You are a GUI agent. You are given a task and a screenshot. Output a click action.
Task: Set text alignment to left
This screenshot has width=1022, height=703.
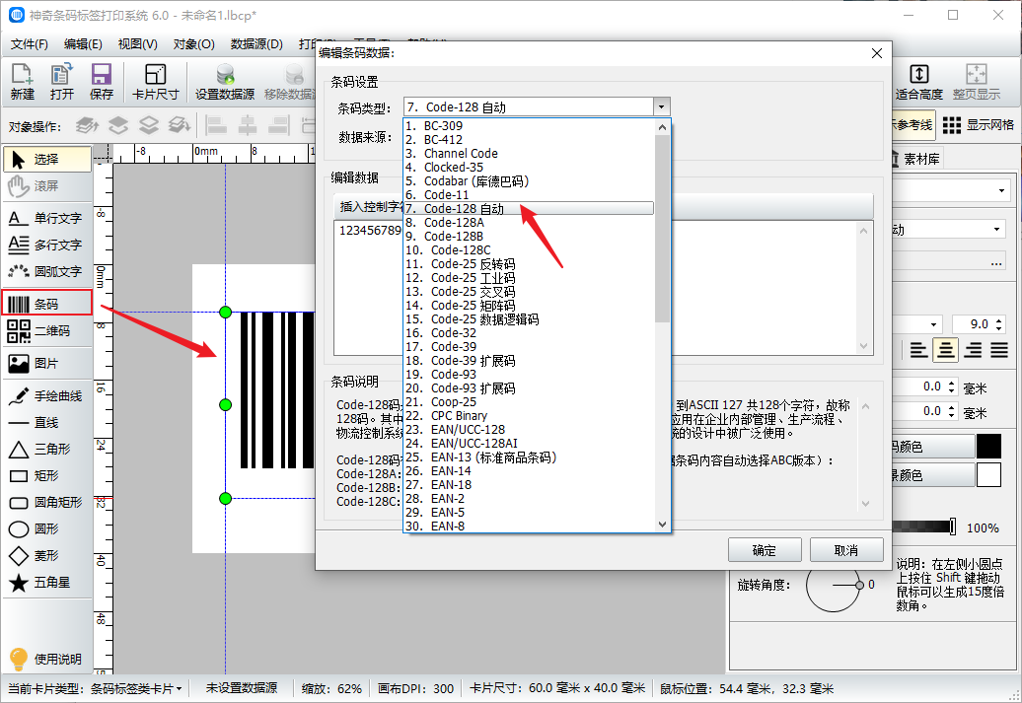coord(918,351)
